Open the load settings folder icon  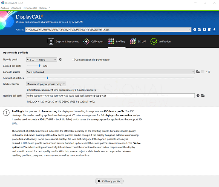coord(200,29)
